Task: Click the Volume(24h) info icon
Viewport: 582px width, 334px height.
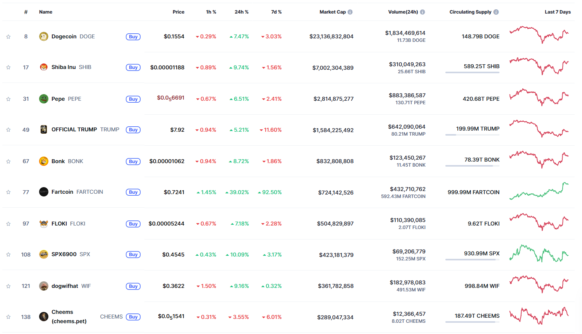Action: [x=422, y=12]
